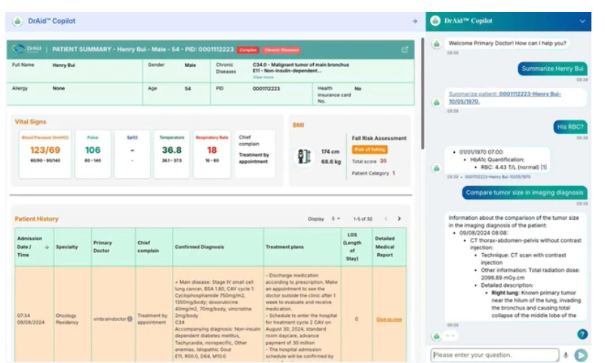Click the Pulse 106 vital card

click(x=93, y=154)
